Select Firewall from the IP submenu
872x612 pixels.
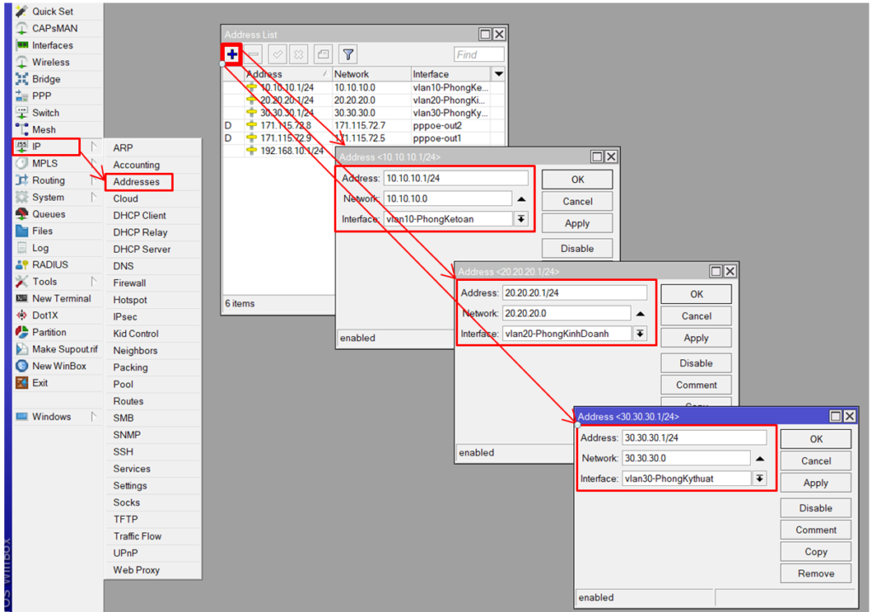point(129,283)
